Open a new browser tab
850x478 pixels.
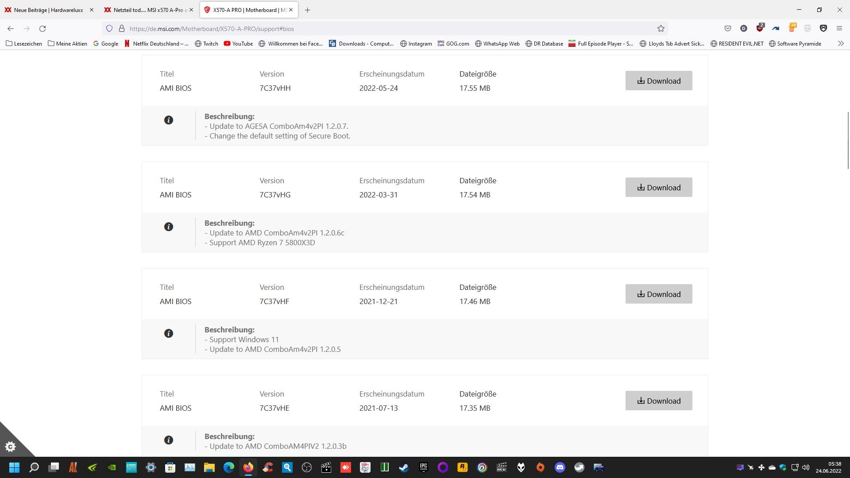(307, 10)
